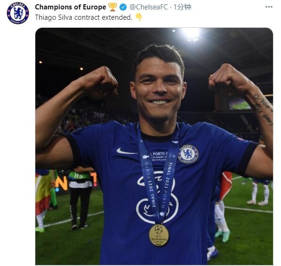
Task: Click the Chelsea FC profile avatar
Action: point(18,13)
